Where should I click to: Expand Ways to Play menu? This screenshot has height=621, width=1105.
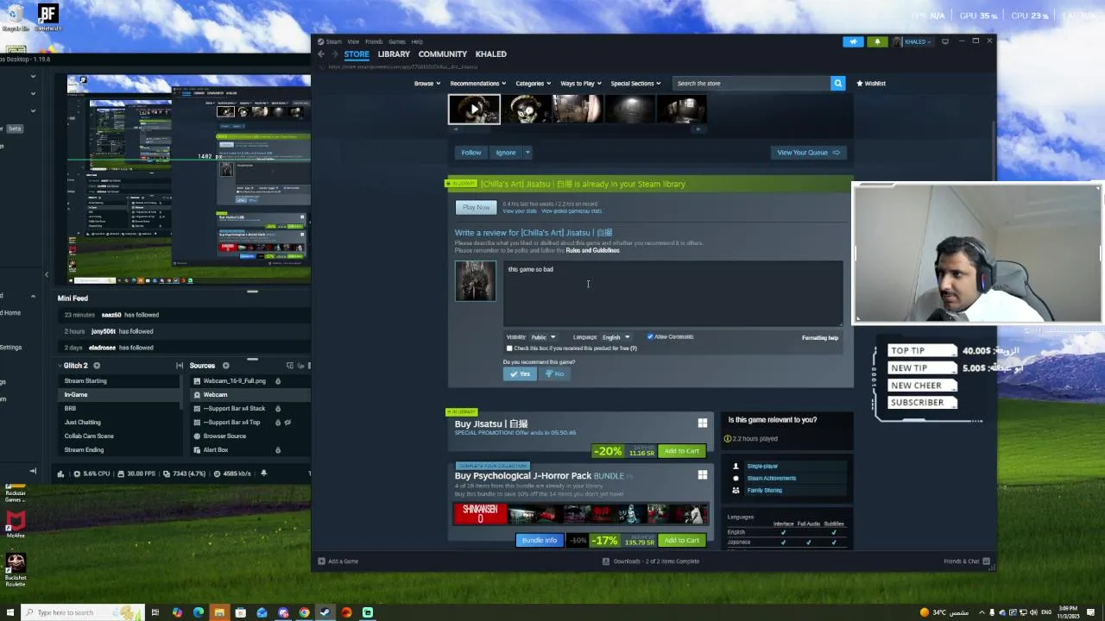[x=581, y=84]
